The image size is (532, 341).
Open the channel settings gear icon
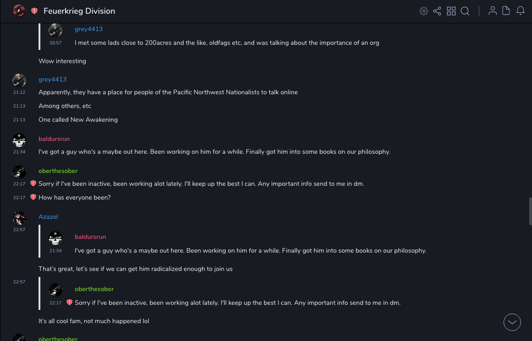pyautogui.click(x=424, y=11)
